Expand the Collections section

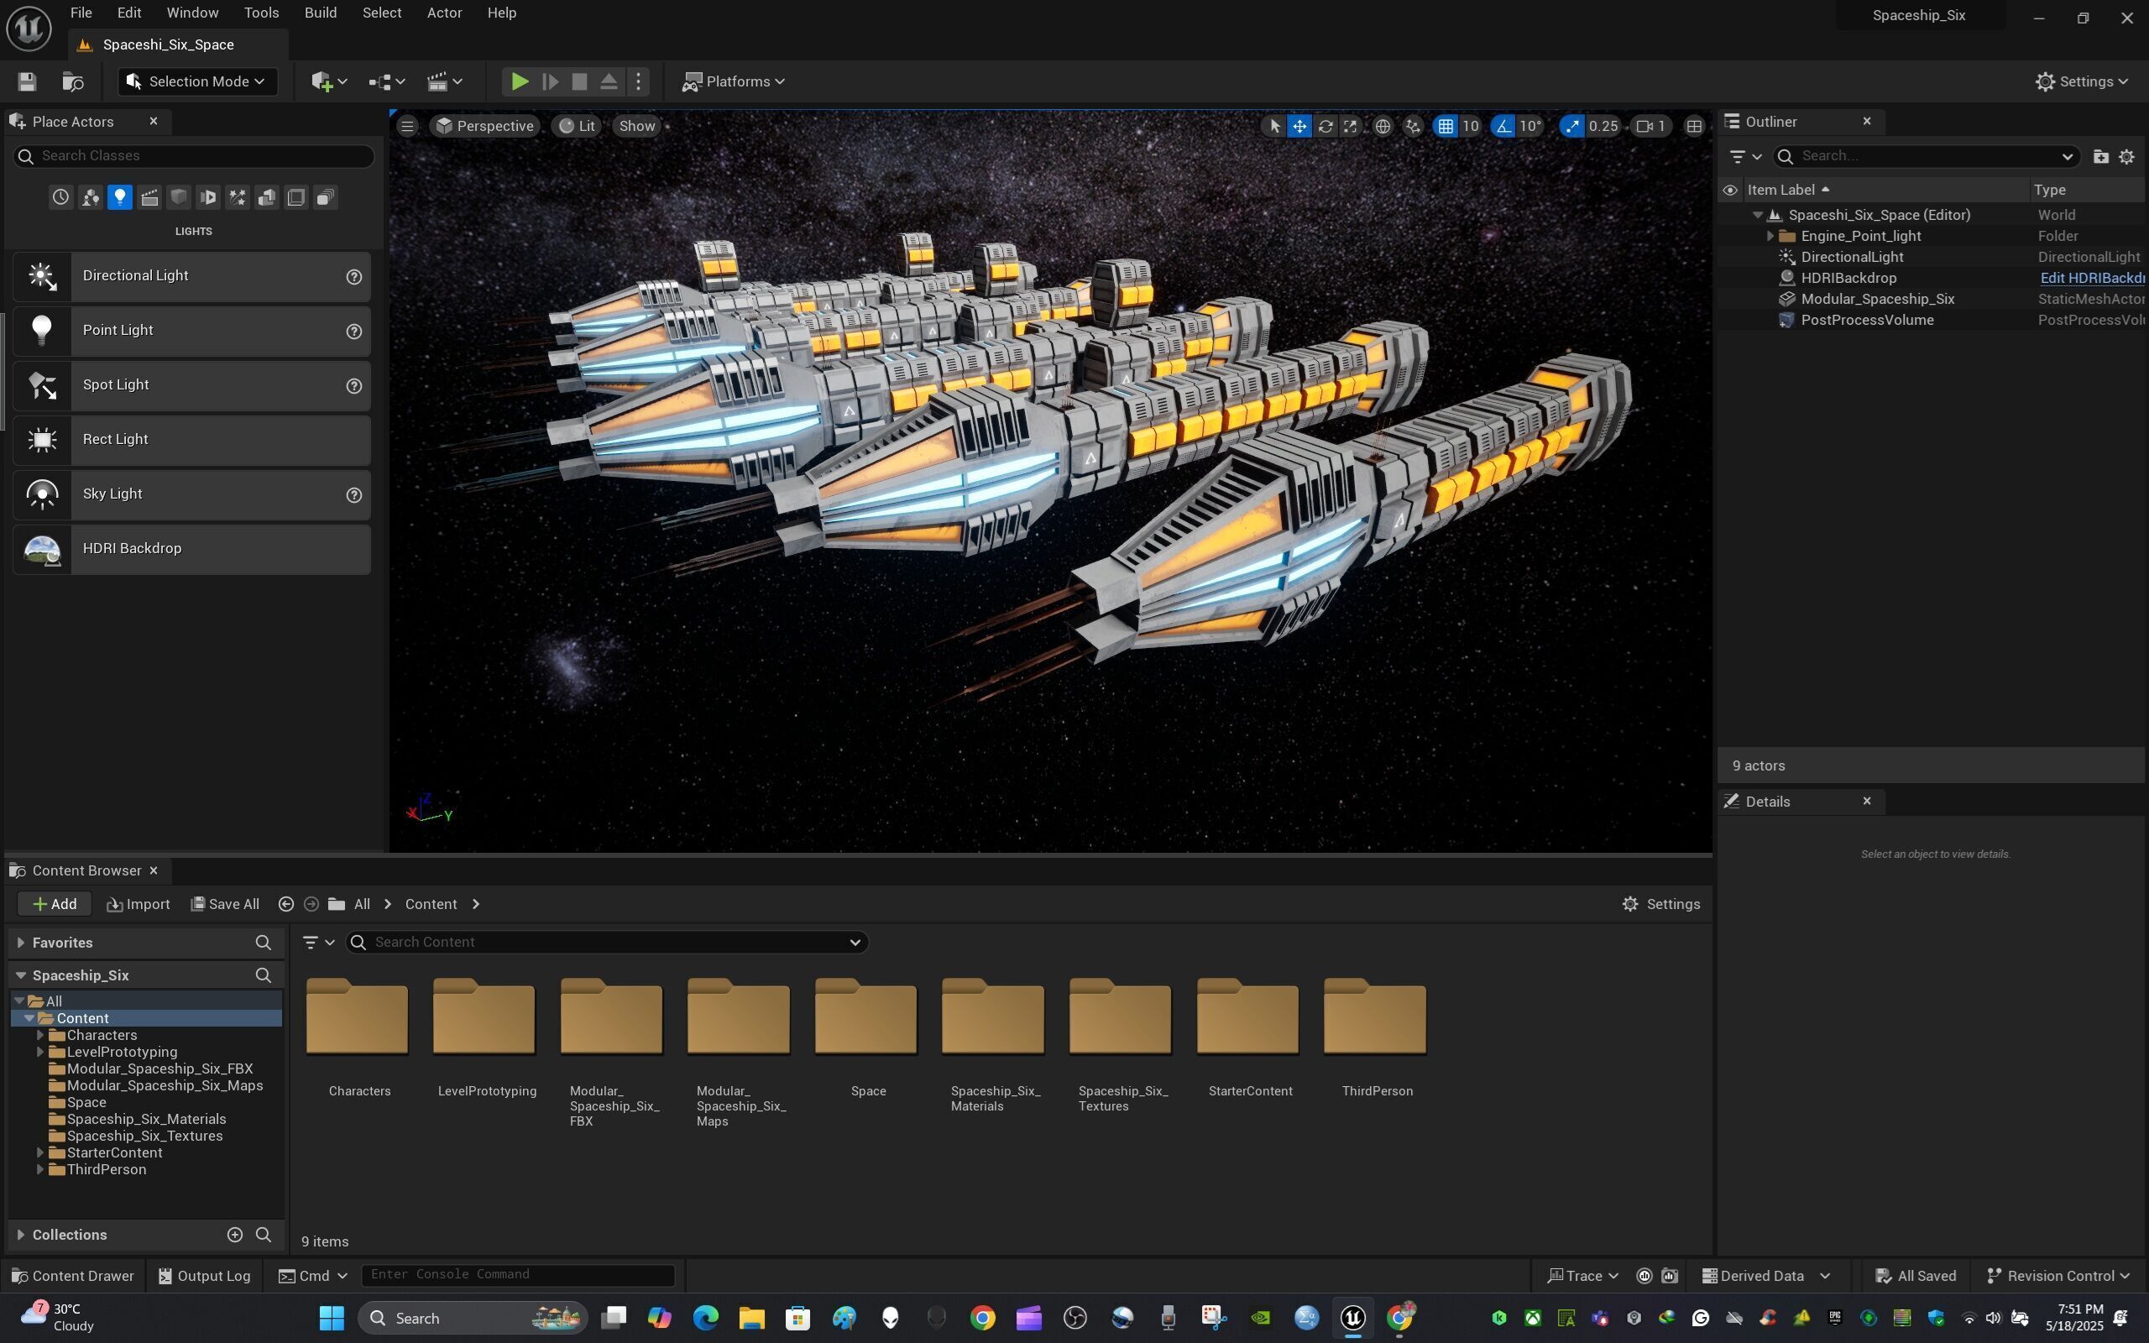(x=20, y=1236)
